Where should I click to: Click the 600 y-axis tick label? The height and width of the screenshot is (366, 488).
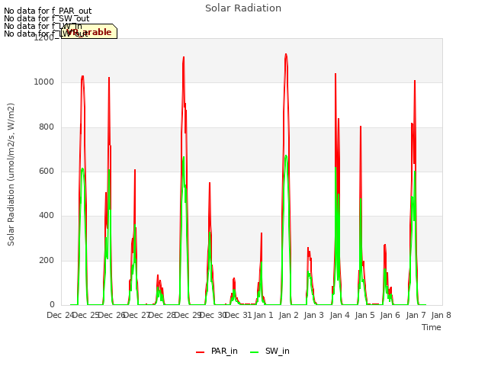point(47,171)
